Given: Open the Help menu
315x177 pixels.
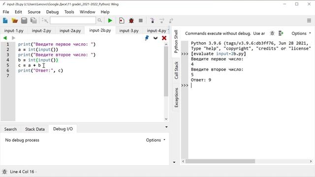Looking at the screenshot, I should click(105, 12).
